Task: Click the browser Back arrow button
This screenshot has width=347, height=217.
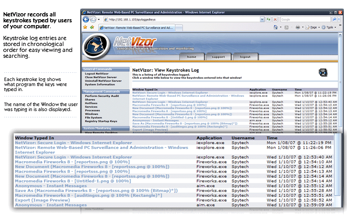Action: click(86, 20)
